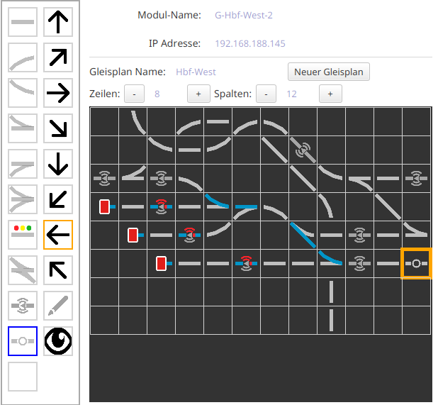The height and width of the screenshot is (405, 438).
Task: Select the right arrow direction tool
Action: (x=58, y=93)
